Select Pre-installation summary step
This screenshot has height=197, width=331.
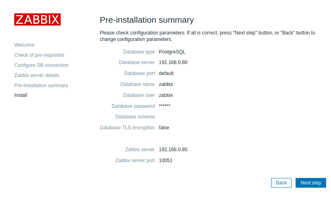coord(41,86)
